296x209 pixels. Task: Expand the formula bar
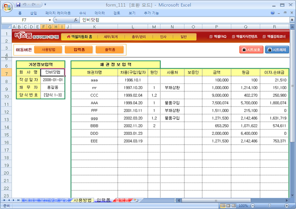(292, 20)
